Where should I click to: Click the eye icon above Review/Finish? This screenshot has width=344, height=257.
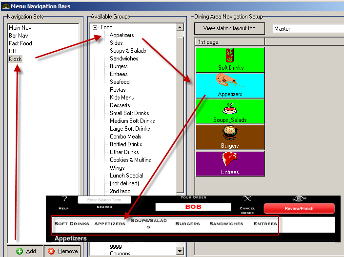pyautogui.click(x=299, y=198)
